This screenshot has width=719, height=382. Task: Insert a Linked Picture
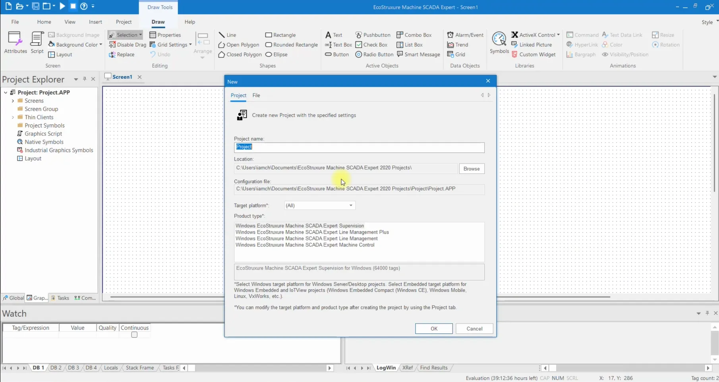click(x=532, y=45)
